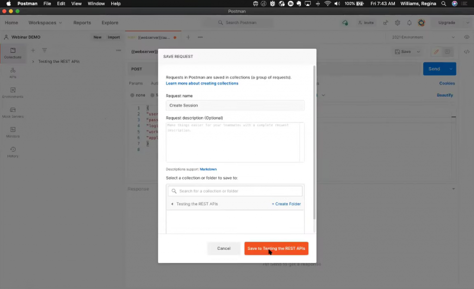This screenshot has width=474, height=289.
Task: Click the Wi-Fi icon in menu bar
Action: coord(328,4)
